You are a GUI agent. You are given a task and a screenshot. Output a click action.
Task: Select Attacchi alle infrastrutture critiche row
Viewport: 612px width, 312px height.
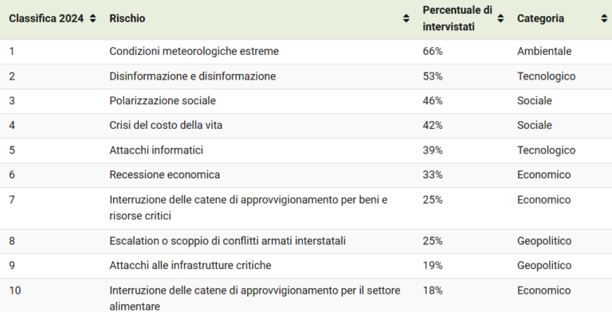(x=306, y=266)
